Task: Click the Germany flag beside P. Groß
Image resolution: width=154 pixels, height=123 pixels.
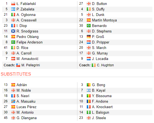Action: point(89,37)
